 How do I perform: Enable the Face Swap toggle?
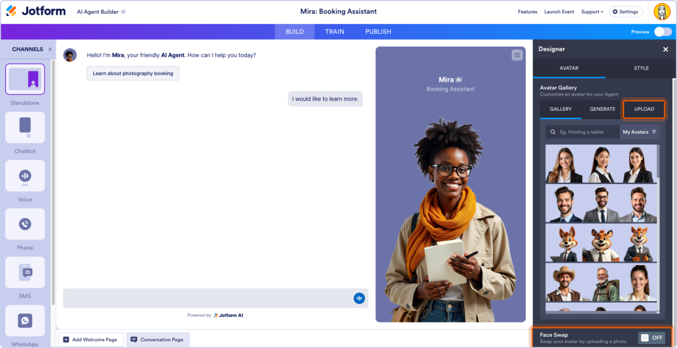(x=652, y=337)
